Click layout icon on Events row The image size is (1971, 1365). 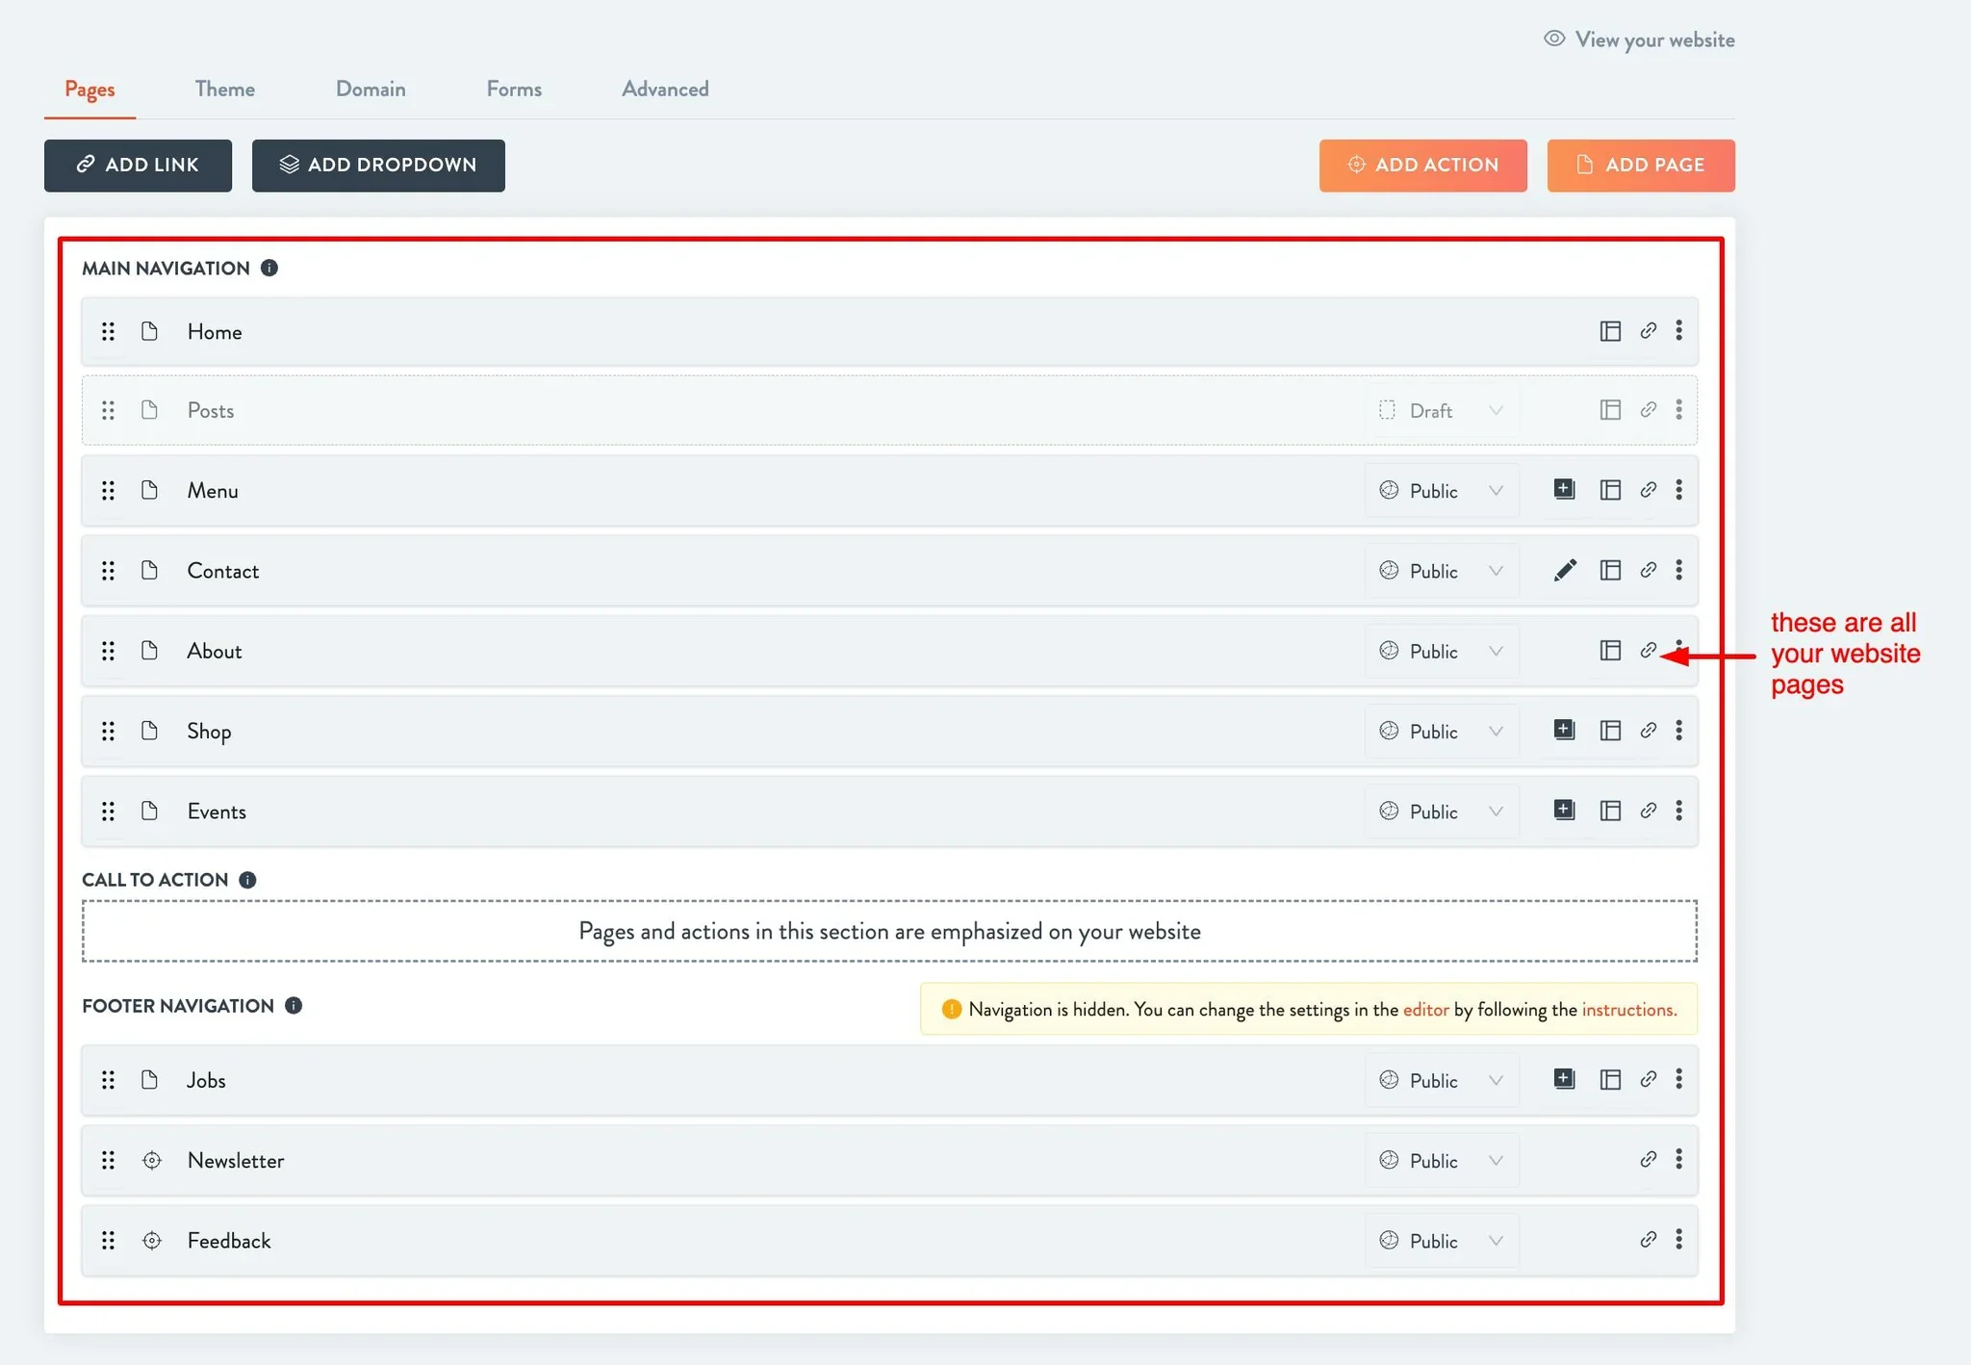[x=1610, y=811]
